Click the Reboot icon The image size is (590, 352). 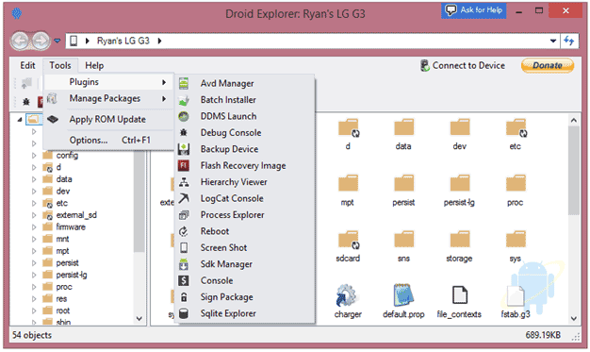(184, 231)
